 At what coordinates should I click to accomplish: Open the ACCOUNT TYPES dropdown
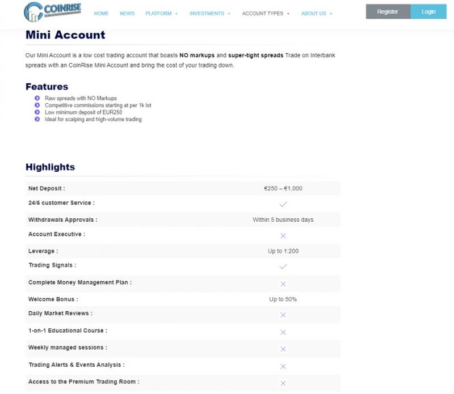(x=266, y=14)
